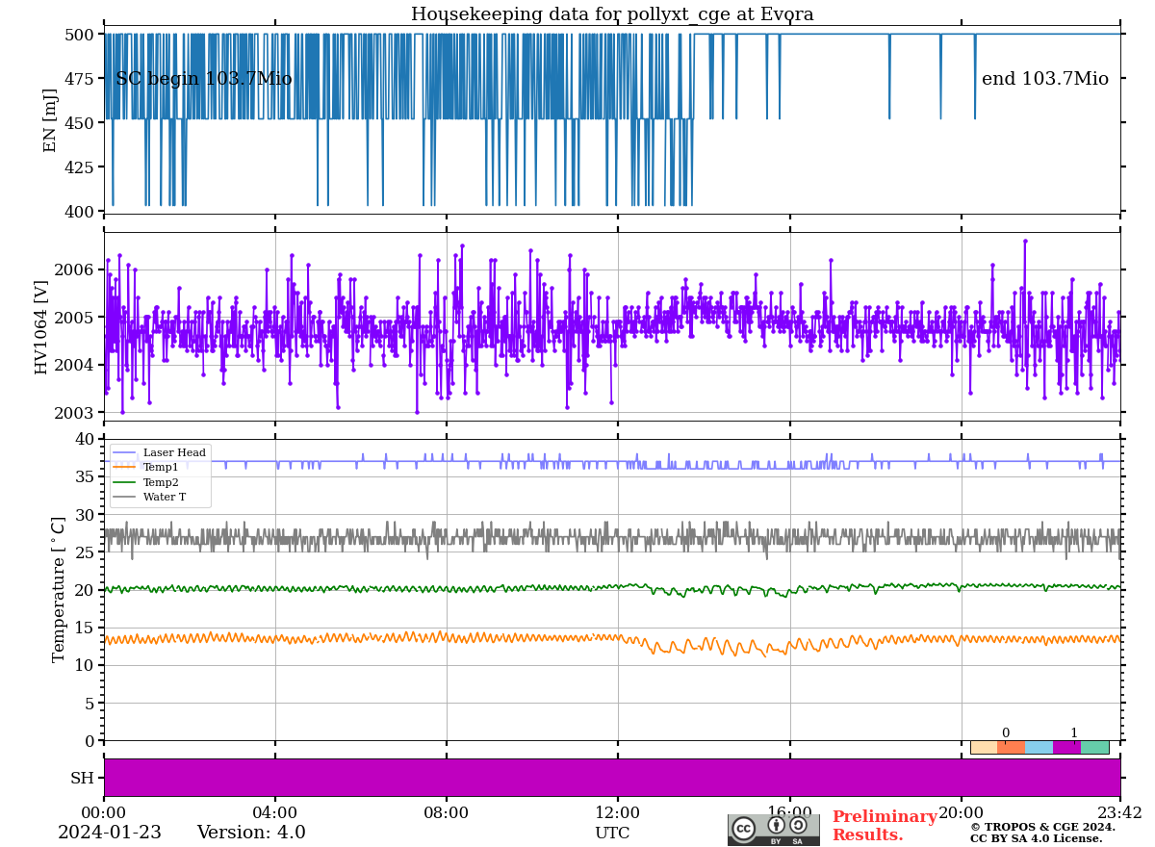Click the BY attribution person icon
Screen dimensions: 1155x847
tap(776, 825)
